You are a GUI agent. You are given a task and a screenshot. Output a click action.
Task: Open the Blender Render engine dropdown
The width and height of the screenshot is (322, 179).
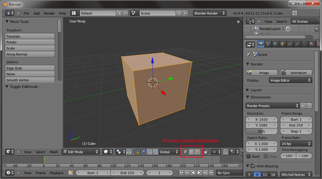[210, 13]
